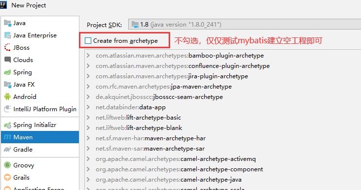Expand camel-archetype-activemq entry
The image size is (361, 190).
coord(88,159)
